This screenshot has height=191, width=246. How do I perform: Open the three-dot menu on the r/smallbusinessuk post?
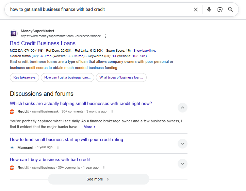coord(112,111)
